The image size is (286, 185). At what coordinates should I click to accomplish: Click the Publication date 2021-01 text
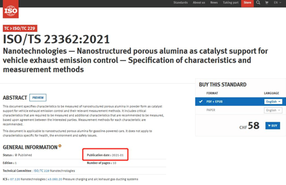pos(105,155)
